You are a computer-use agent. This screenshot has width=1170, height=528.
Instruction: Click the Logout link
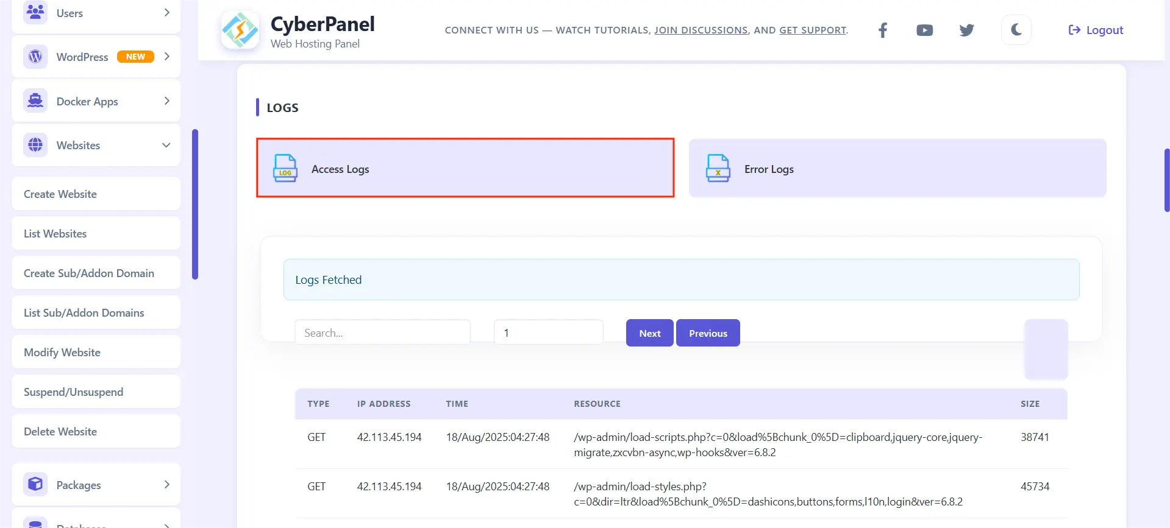coord(1096,30)
